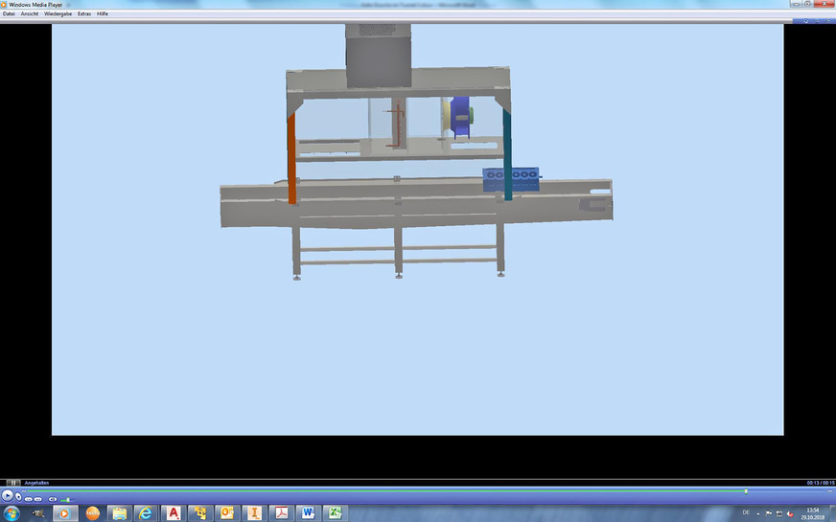
Task: Open Internet Explorer from the taskbar
Action: [144, 513]
